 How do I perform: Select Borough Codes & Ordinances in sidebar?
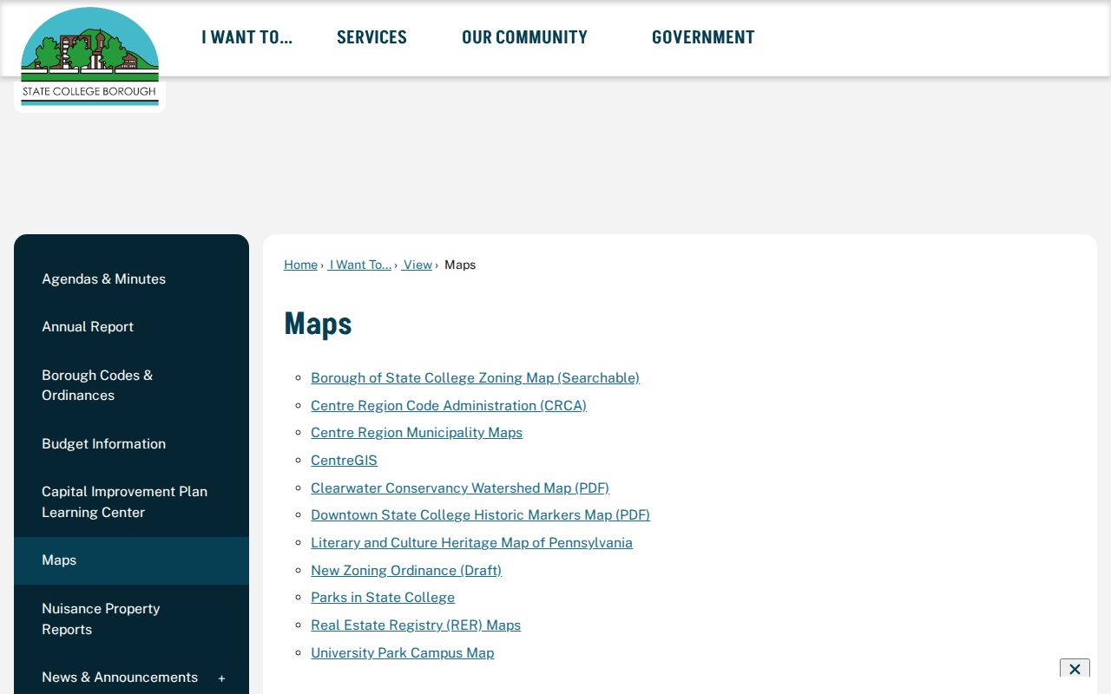coord(131,385)
